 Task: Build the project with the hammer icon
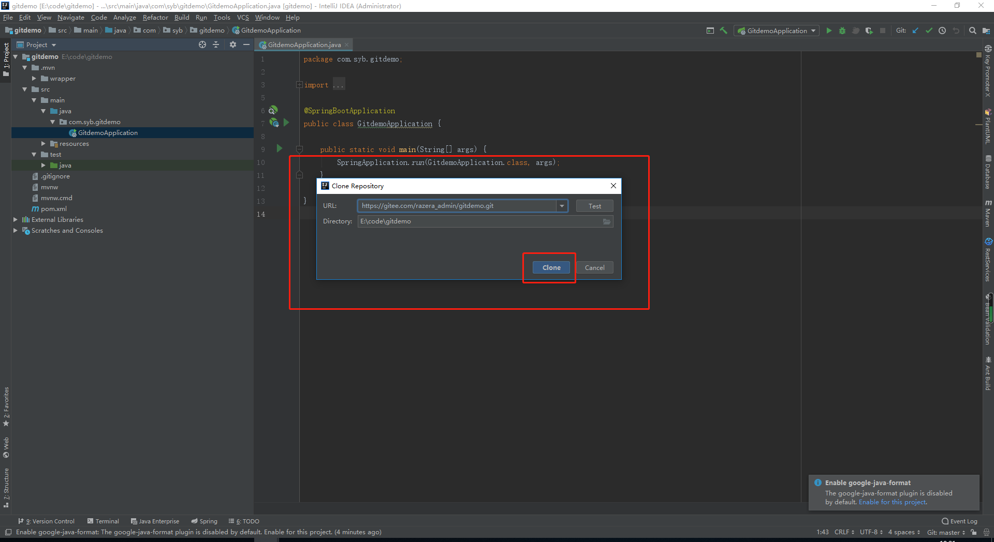724,31
